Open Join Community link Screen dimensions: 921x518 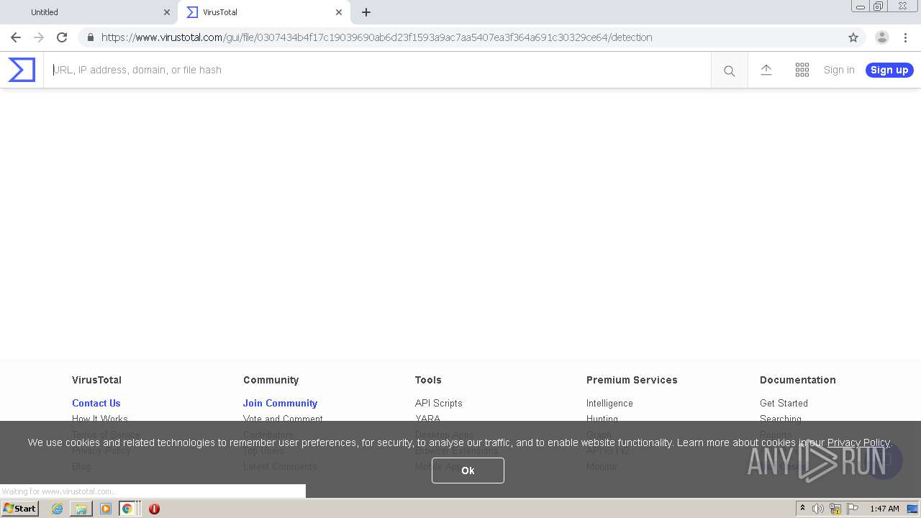280,403
